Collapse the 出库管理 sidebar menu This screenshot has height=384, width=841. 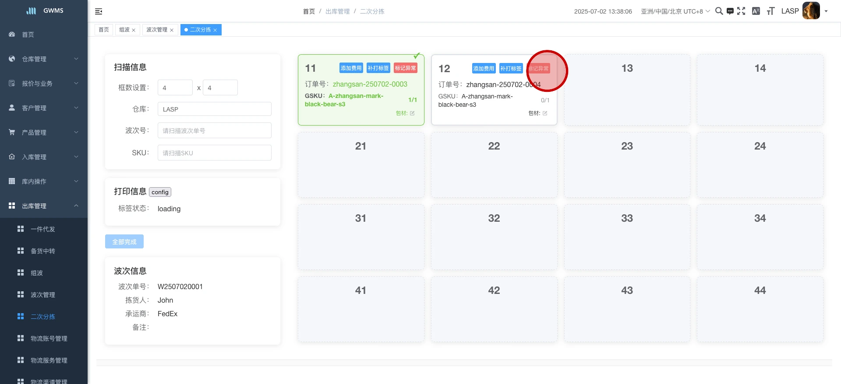pos(44,206)
